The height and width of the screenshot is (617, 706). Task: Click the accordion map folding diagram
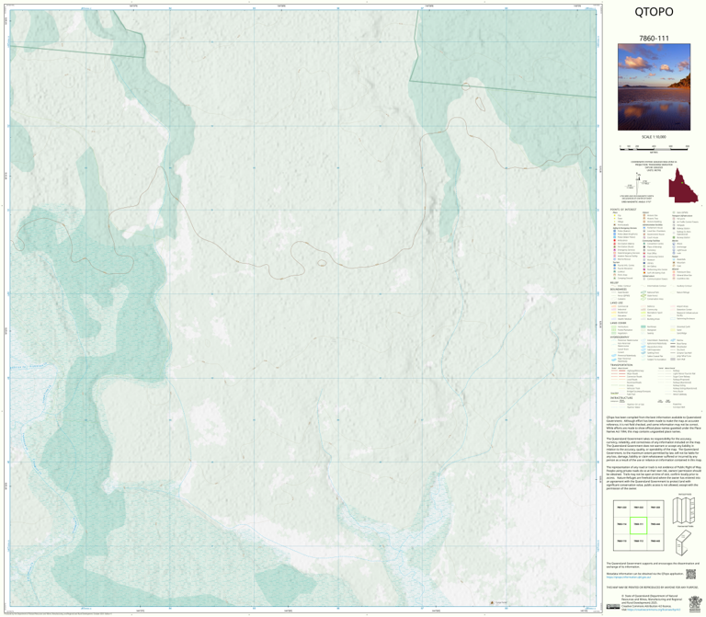click(684, 510)
